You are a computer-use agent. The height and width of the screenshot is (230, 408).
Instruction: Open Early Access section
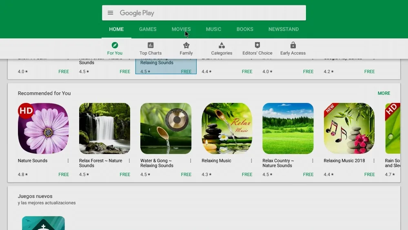tap(293, 49)
